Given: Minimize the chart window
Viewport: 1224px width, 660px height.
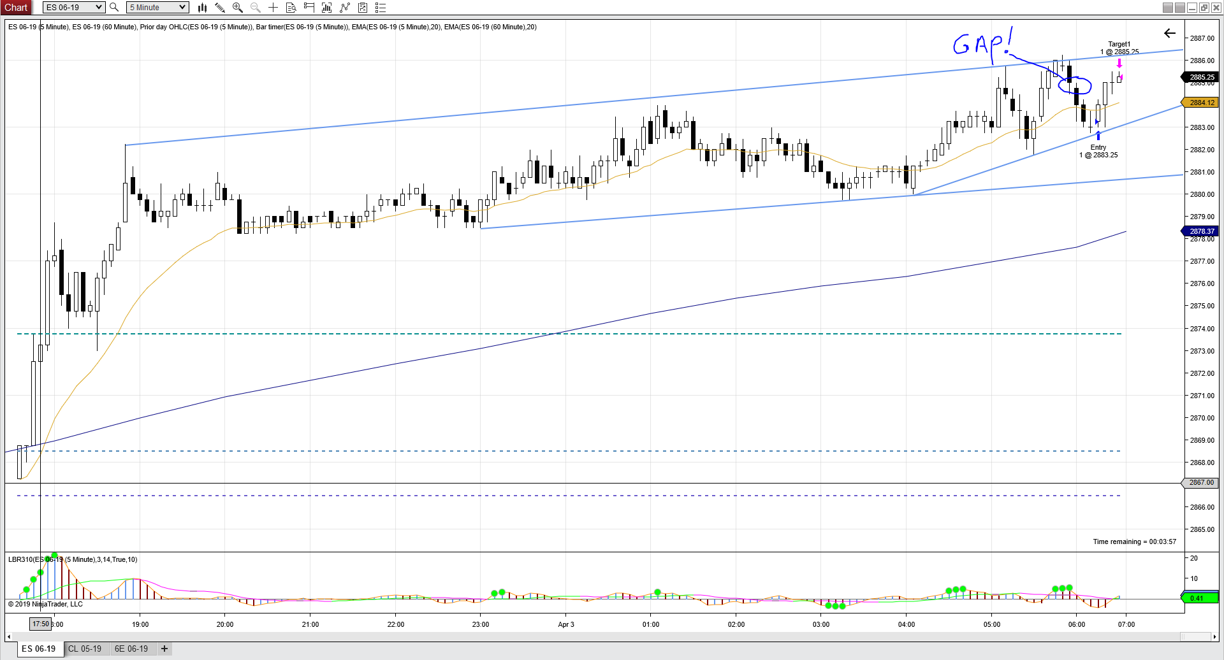Looking at the screenshot, I should 1191,8.
